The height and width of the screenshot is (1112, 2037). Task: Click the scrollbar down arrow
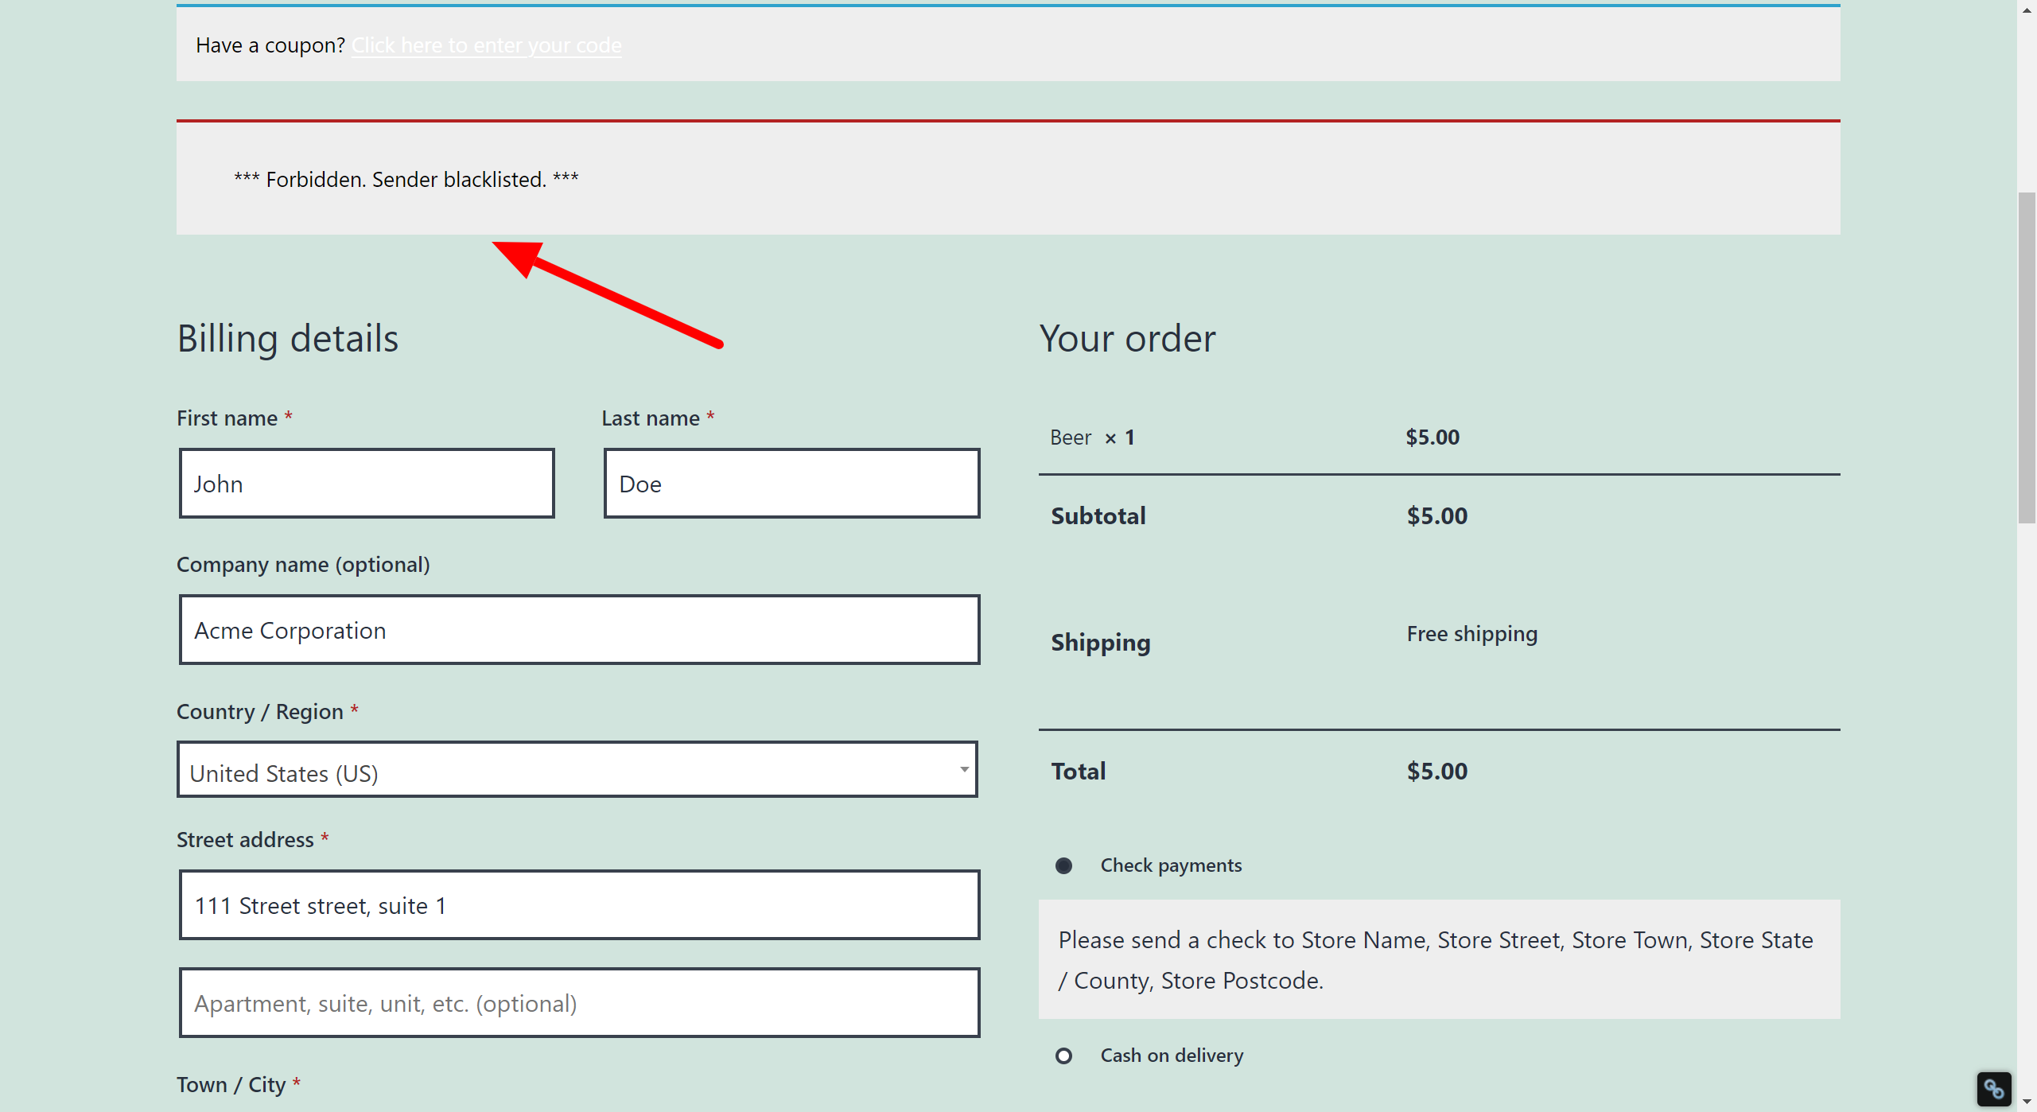[2027, 1102]
